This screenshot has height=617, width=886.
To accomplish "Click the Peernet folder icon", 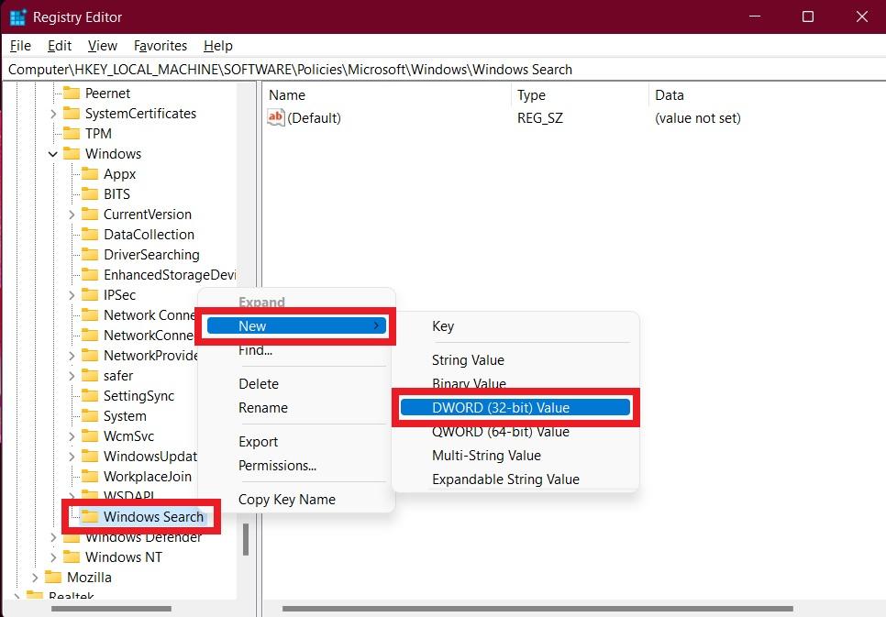I will 72,93.
